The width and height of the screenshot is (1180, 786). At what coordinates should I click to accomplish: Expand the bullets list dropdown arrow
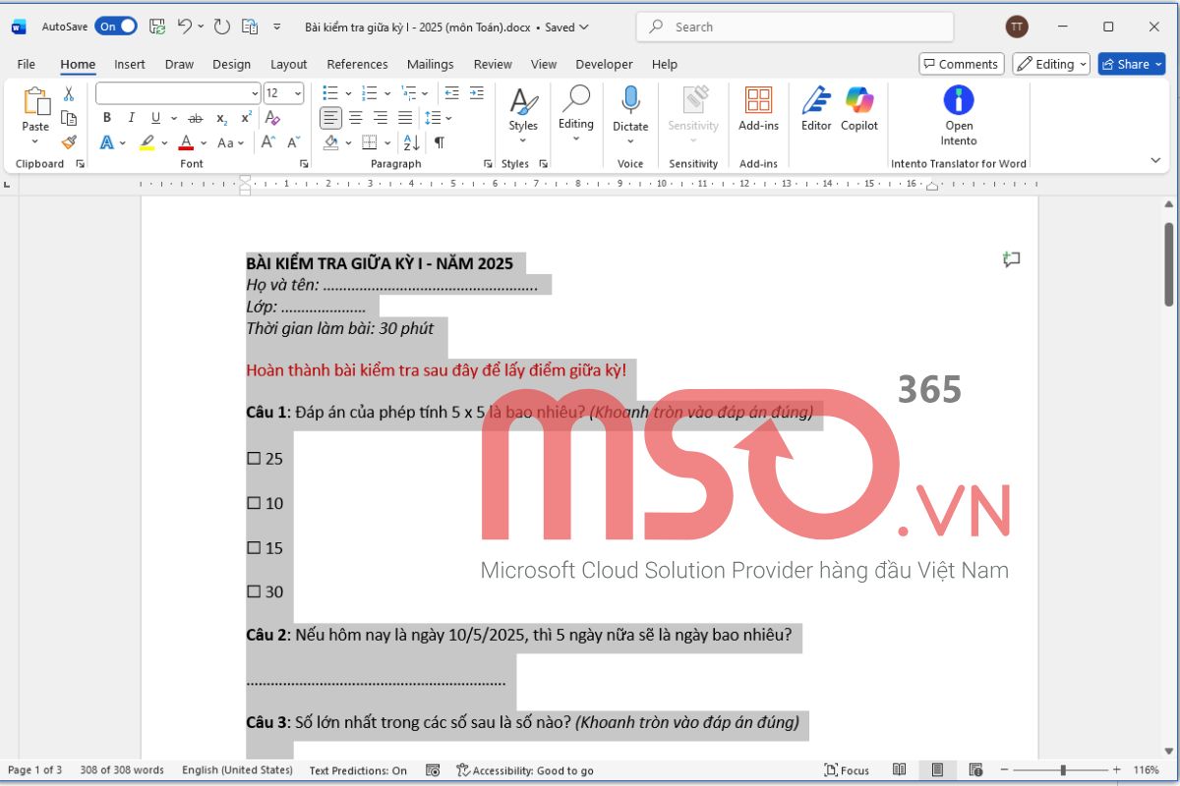coord(346,93)
